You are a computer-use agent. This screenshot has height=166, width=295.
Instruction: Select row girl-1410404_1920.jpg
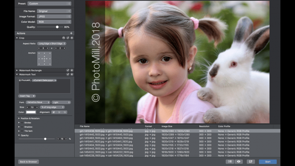[177, 145]
